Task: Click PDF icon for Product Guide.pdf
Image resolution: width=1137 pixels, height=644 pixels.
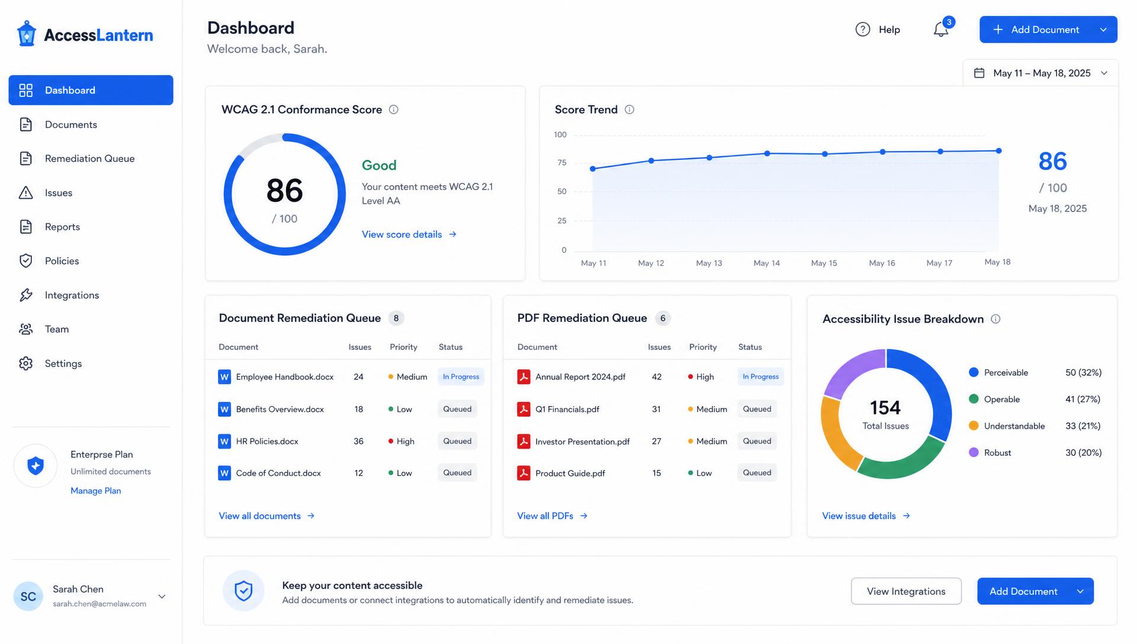Action: [523, 473]
